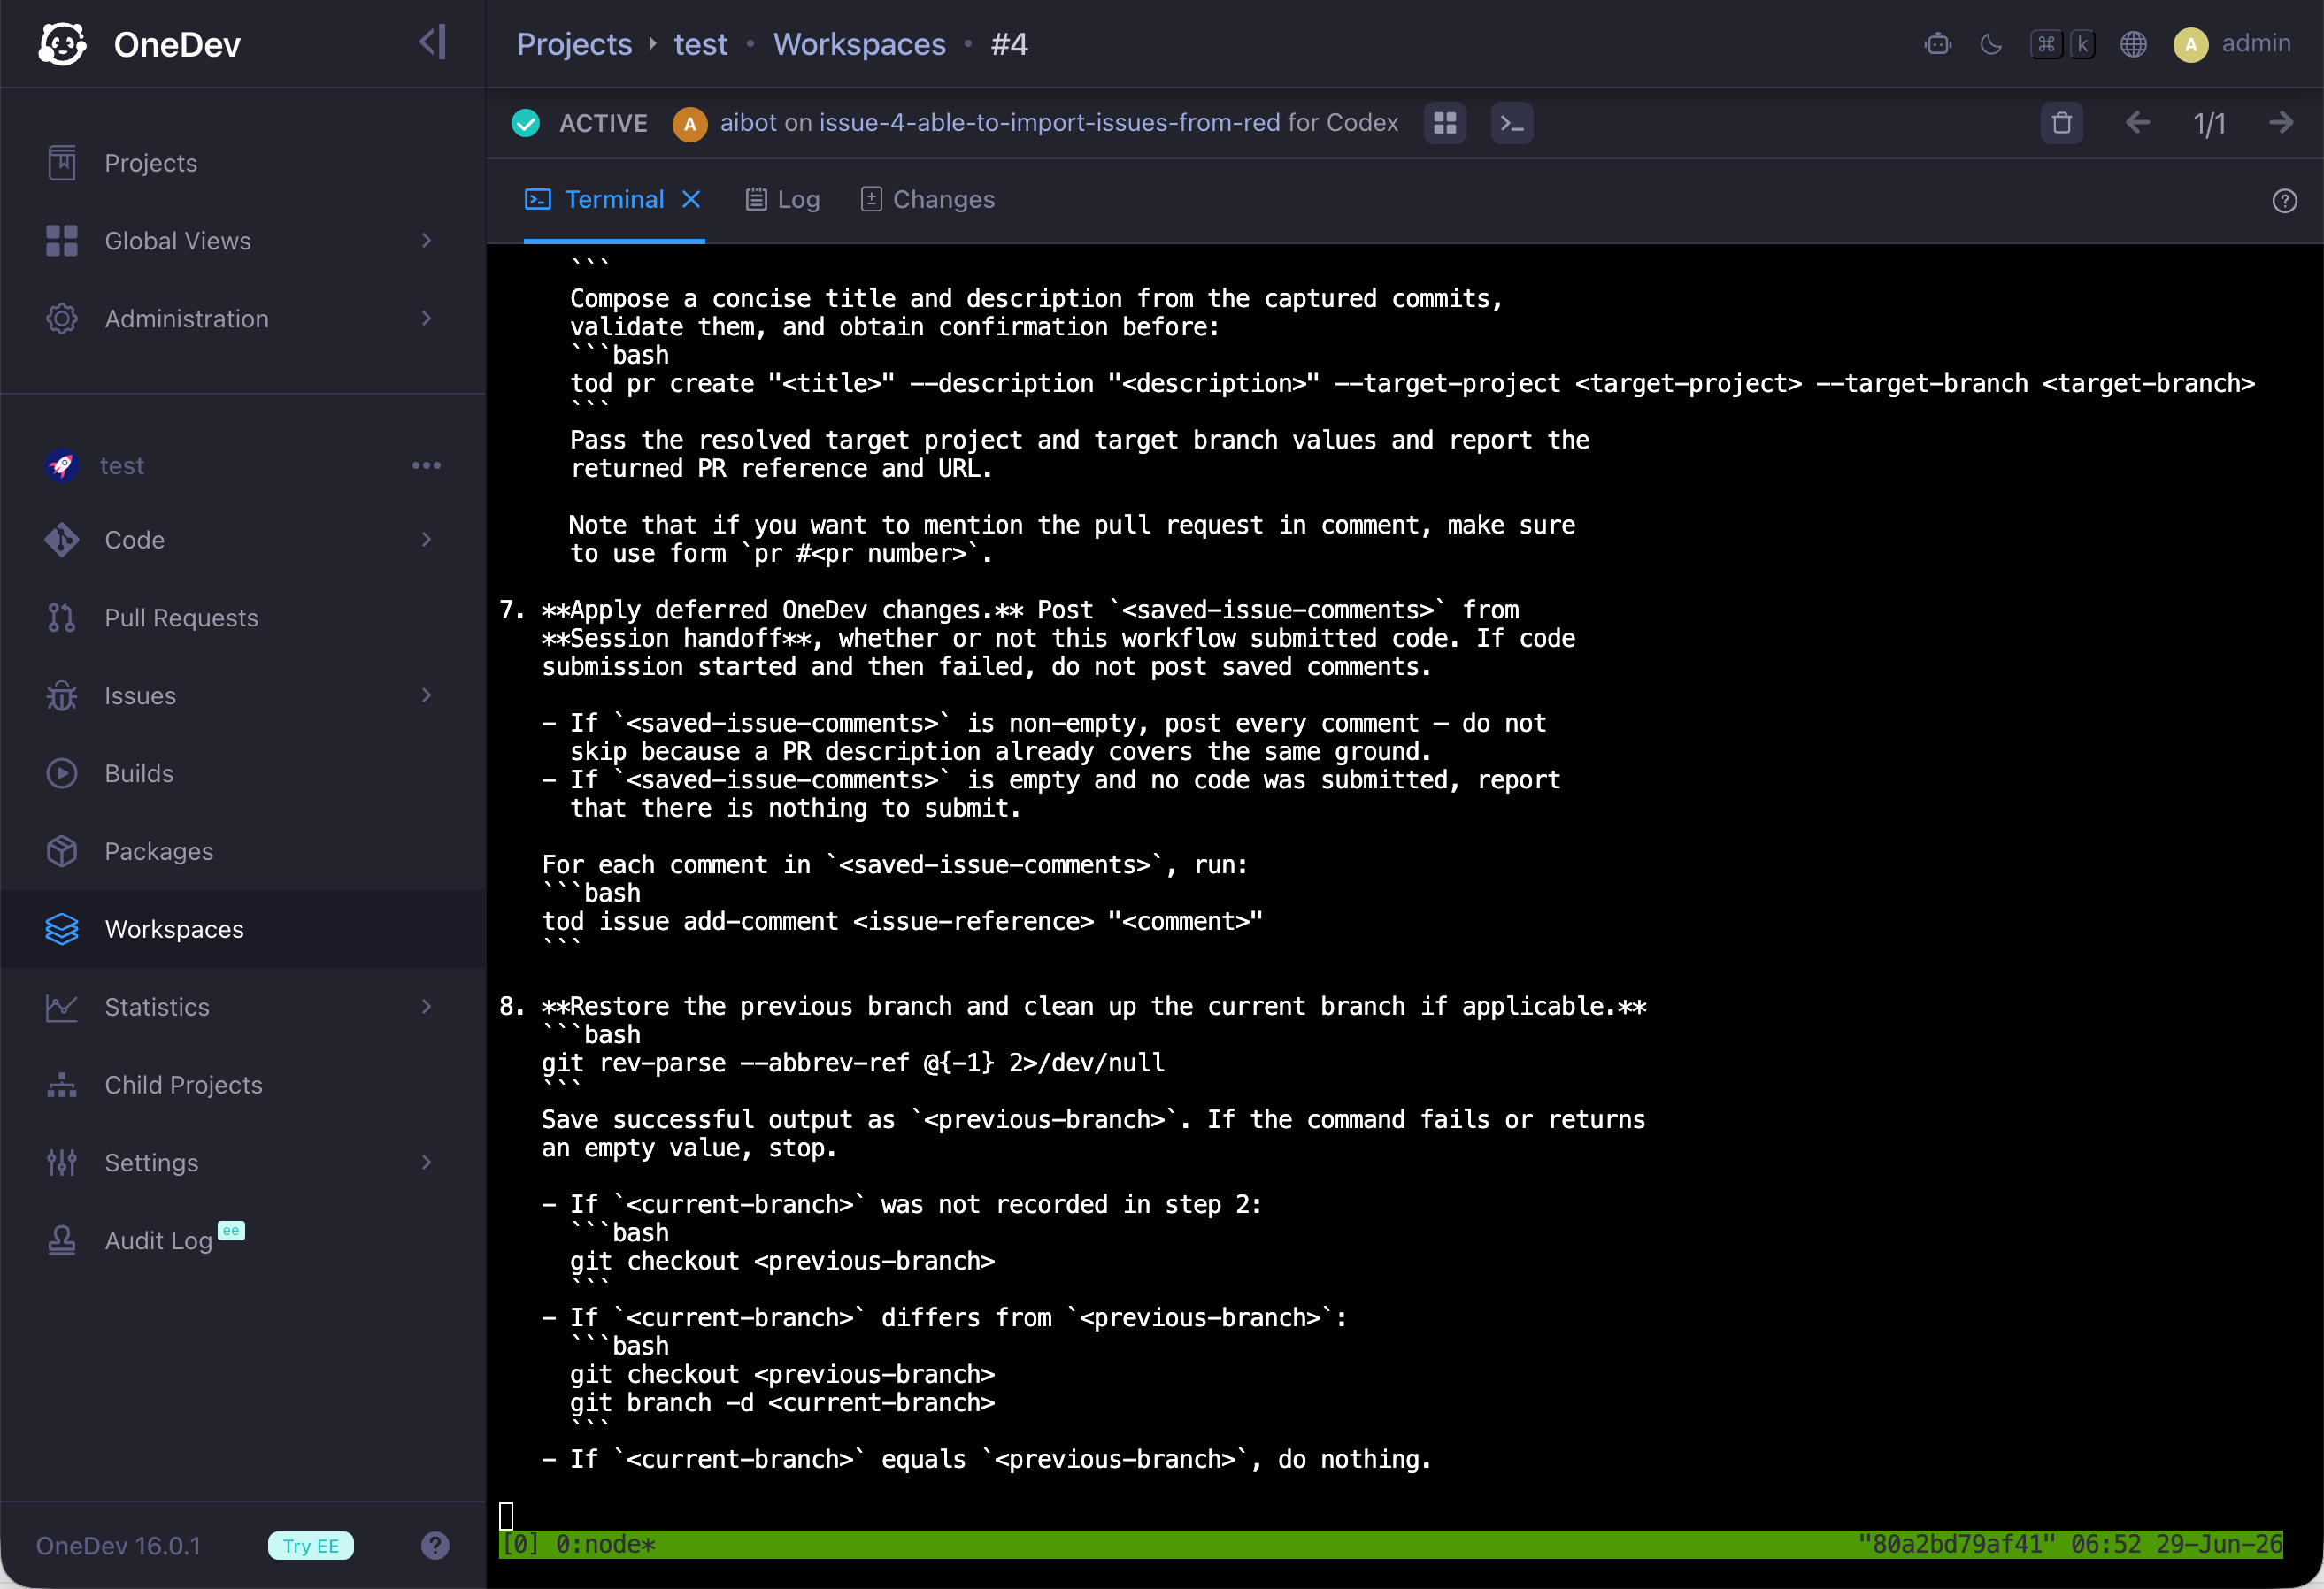Open Projects in the sidebar
The image size is (2324, 1589).
pos(150,163)
